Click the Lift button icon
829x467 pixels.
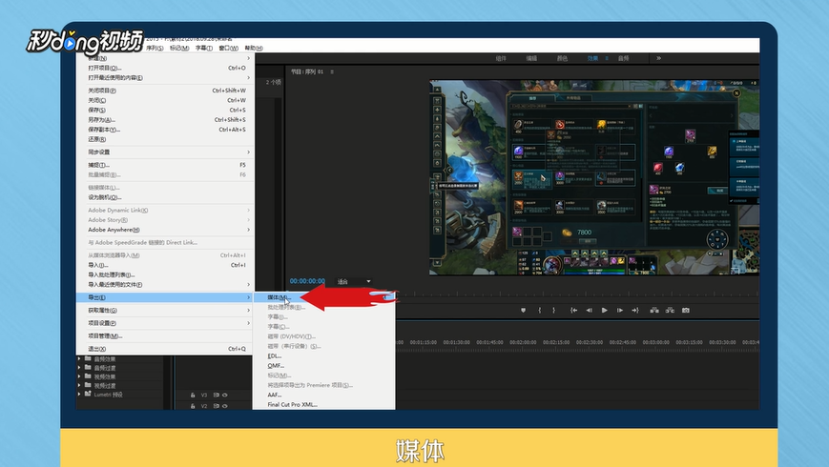pyautogui.click(x=654, y=310)
